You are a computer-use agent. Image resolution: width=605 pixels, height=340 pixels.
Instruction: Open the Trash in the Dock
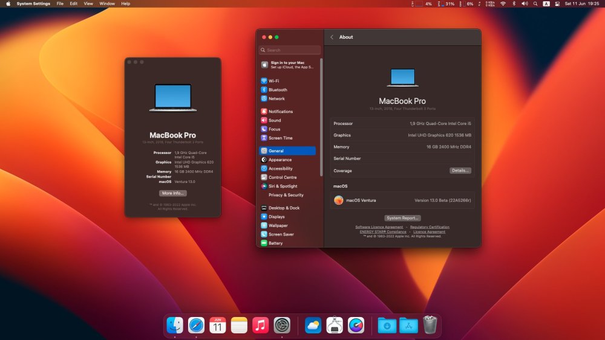430,324
